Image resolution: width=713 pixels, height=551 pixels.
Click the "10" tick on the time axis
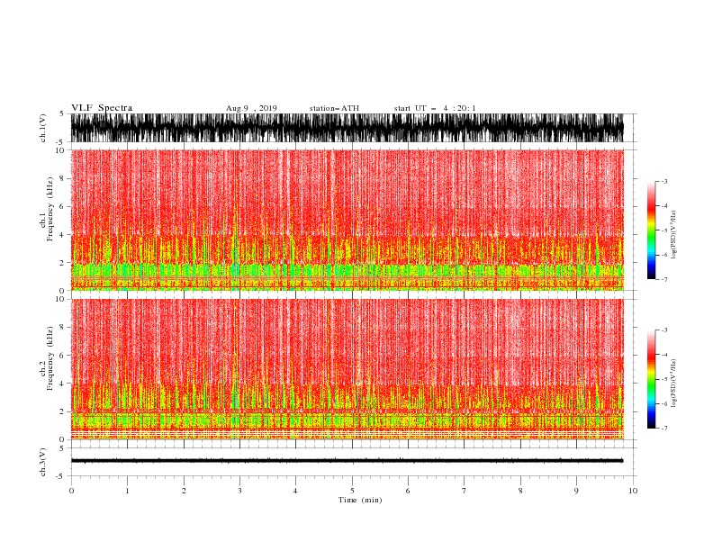633,491
